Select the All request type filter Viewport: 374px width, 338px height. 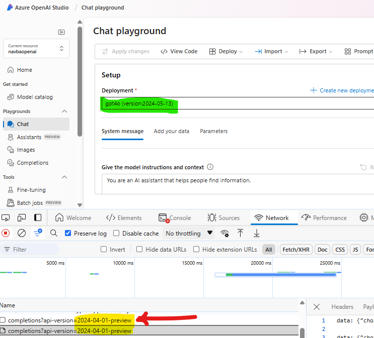pyautogui.click(x=269, y=250)
